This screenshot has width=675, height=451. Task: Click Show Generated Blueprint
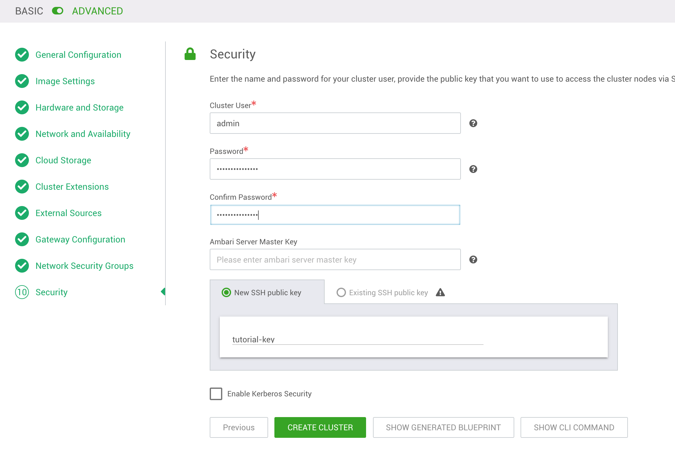[x=443, y=427]
